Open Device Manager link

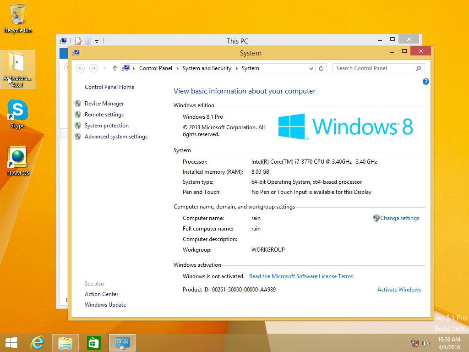click(104, 104)
